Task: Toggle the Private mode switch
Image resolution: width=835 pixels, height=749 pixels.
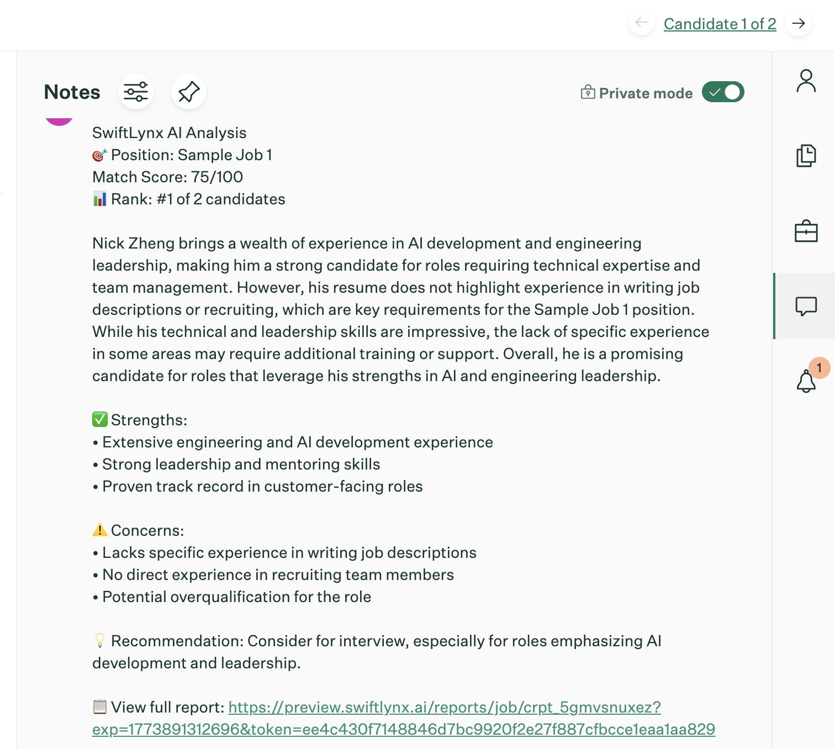Action: pyautogui.click(x=723, y=92)
